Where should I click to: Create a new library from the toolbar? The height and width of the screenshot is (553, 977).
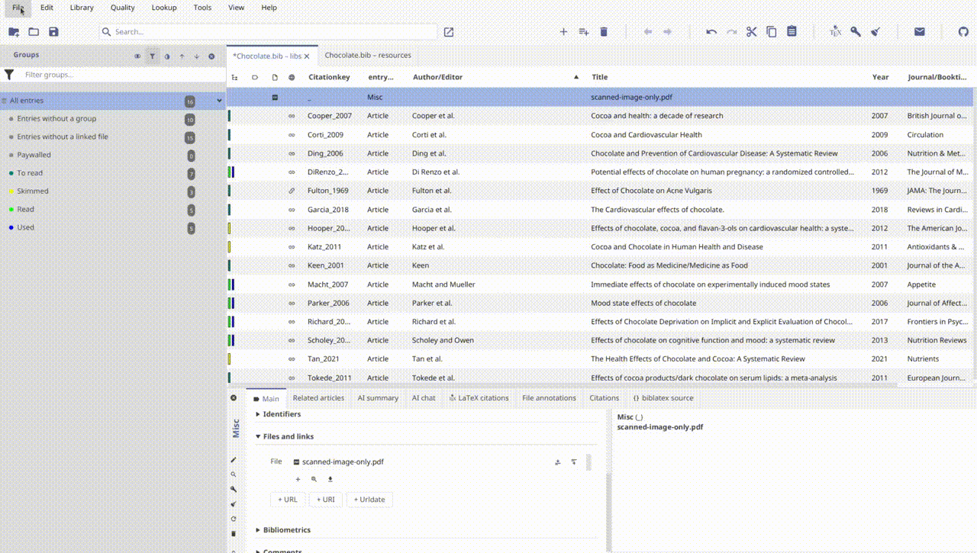14,32
